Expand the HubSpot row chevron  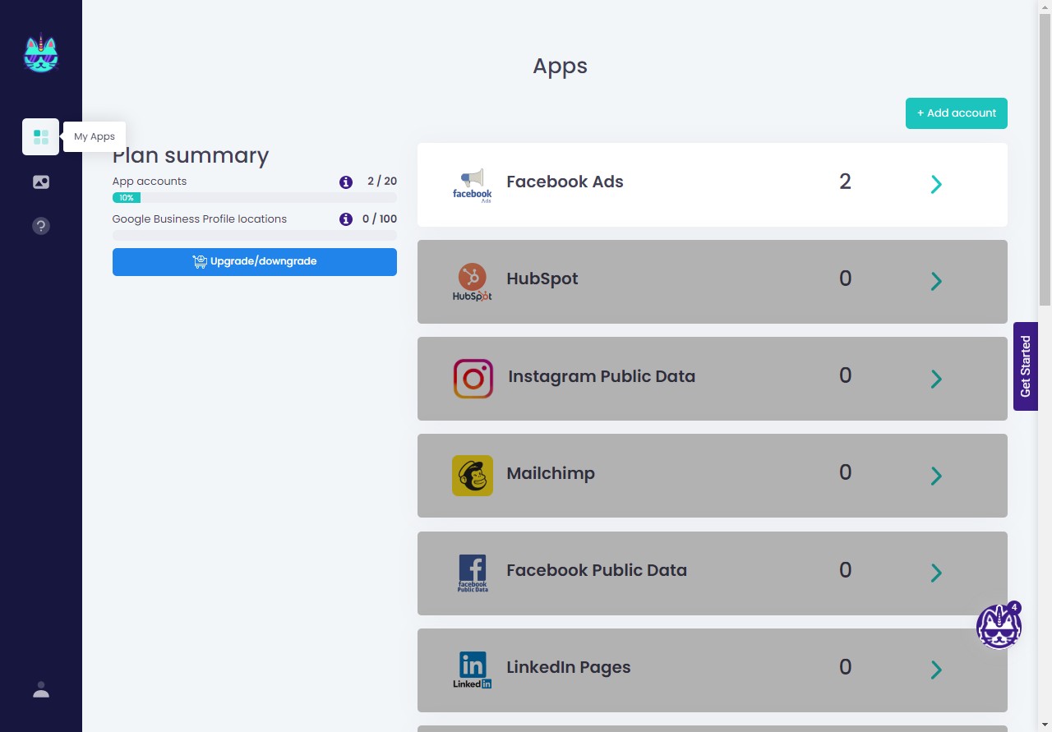(936, 281)
